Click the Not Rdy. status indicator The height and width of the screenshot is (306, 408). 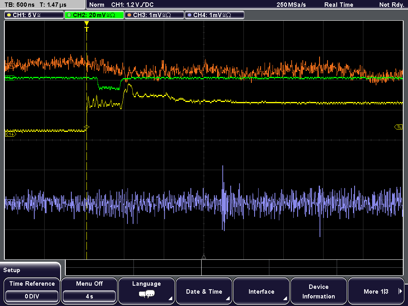[392, 5]
